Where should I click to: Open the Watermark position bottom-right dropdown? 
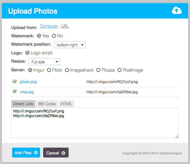coord(70,45)
